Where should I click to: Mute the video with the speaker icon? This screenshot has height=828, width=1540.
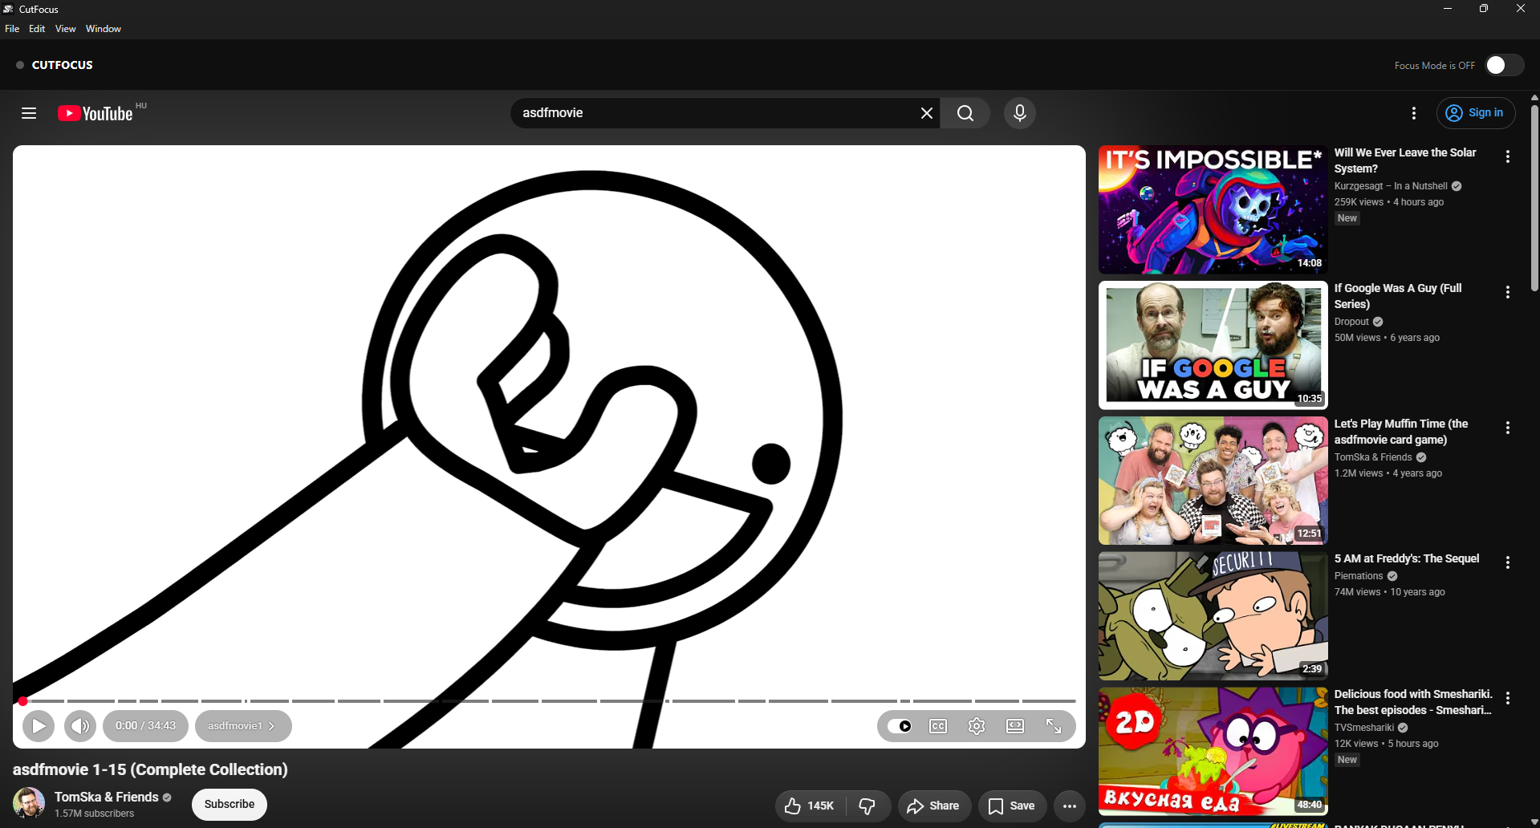click(x=80, y=726)
